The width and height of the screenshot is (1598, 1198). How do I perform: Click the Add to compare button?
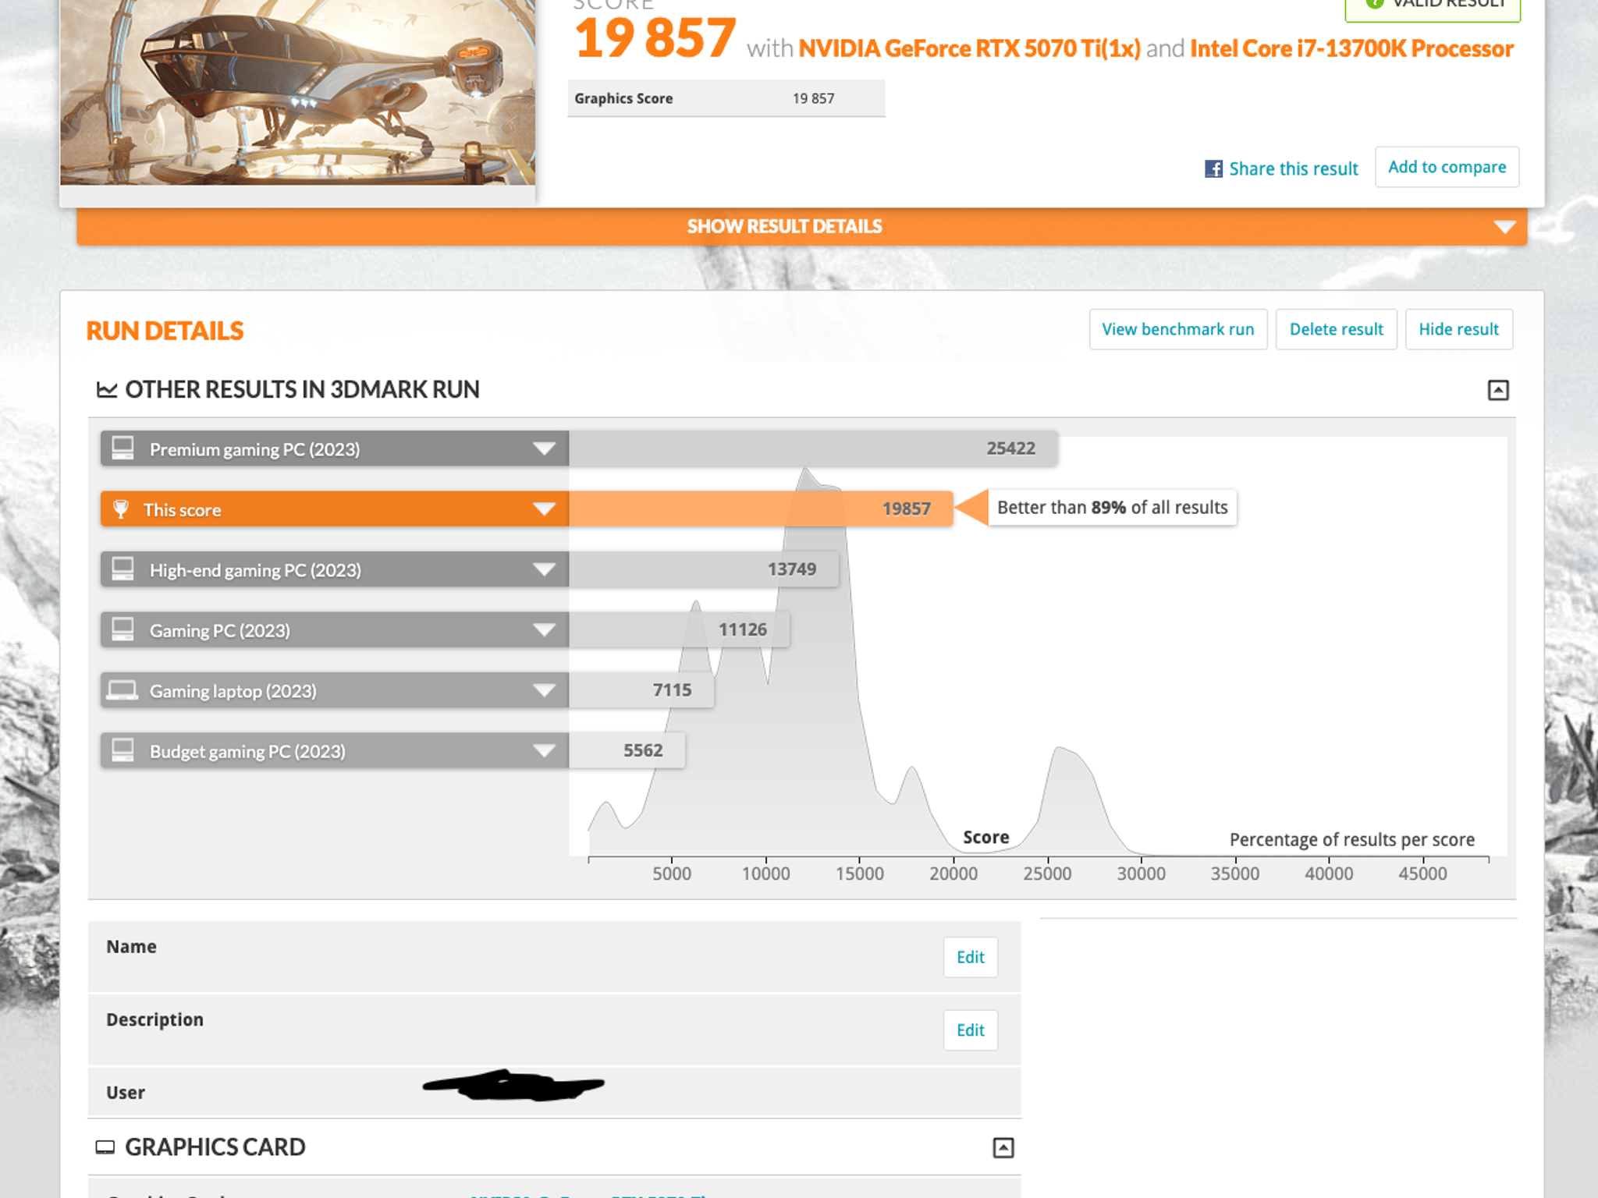1447,167
